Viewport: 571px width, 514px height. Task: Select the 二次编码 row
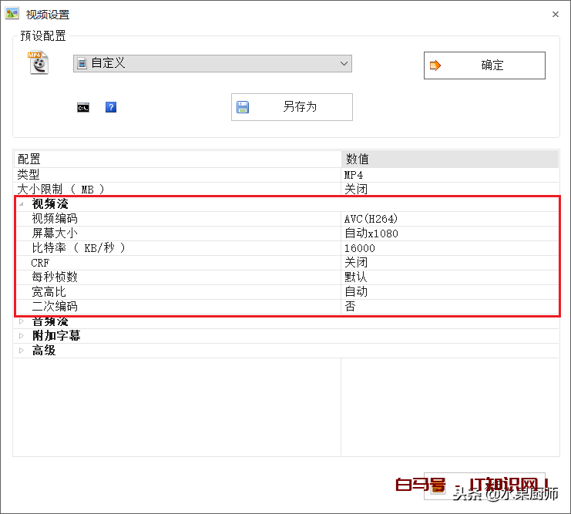click(x=286, y=307)
